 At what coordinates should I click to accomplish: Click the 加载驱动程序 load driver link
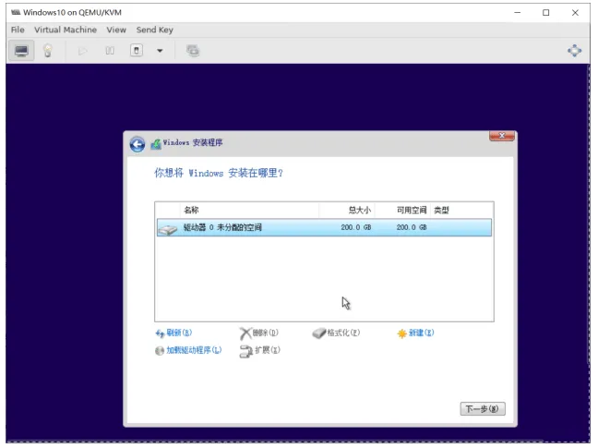pyautogui.click(x=188, y=350)
